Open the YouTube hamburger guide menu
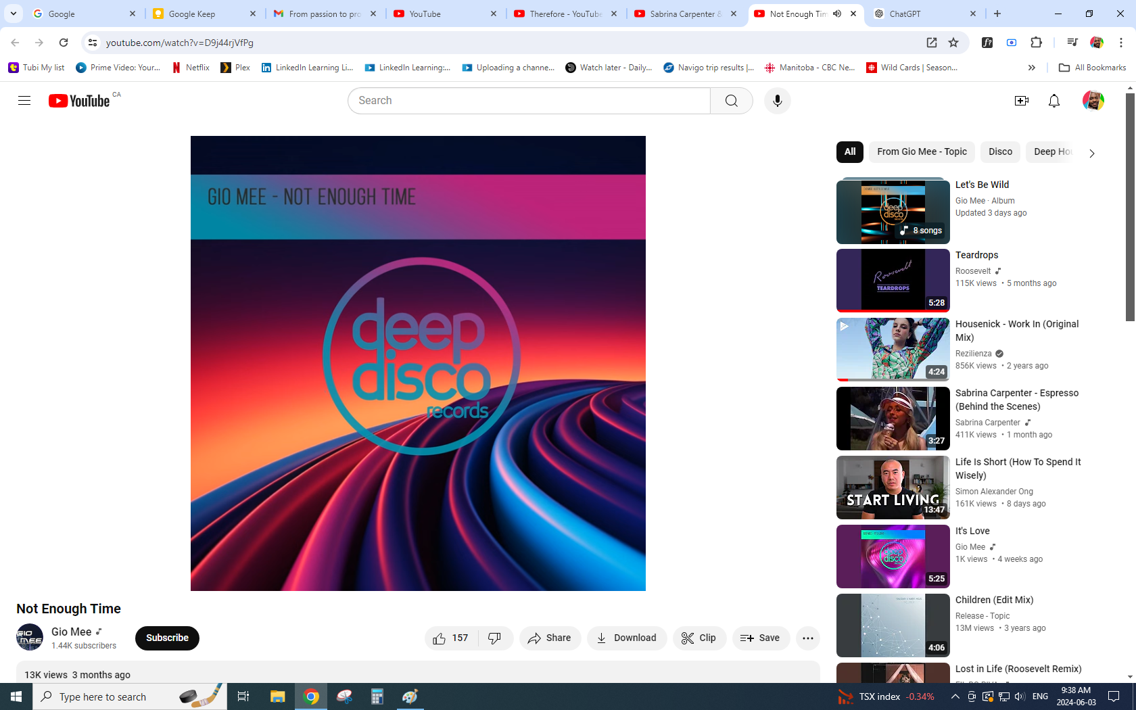The width and height of the screenshot is (1136, 710). (24, 101)
